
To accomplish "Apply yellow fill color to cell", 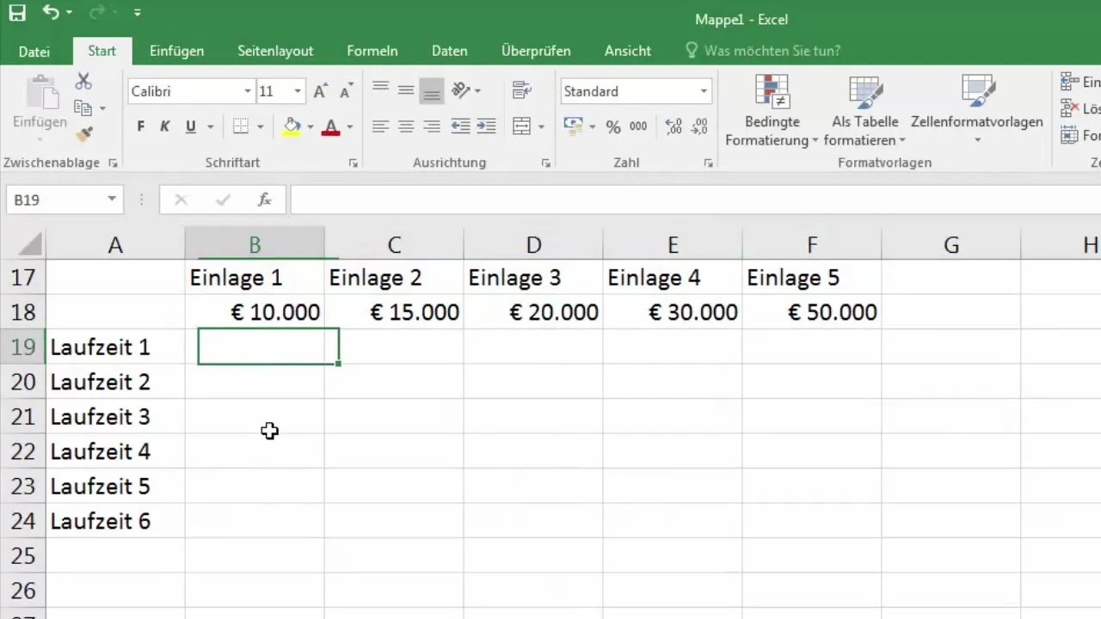I will point(292,126).
